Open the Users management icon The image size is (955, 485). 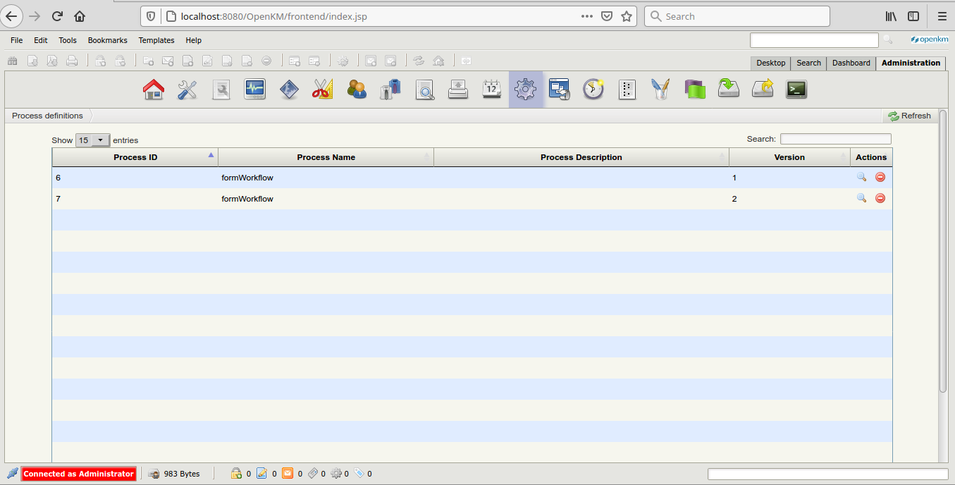point(357,90)
